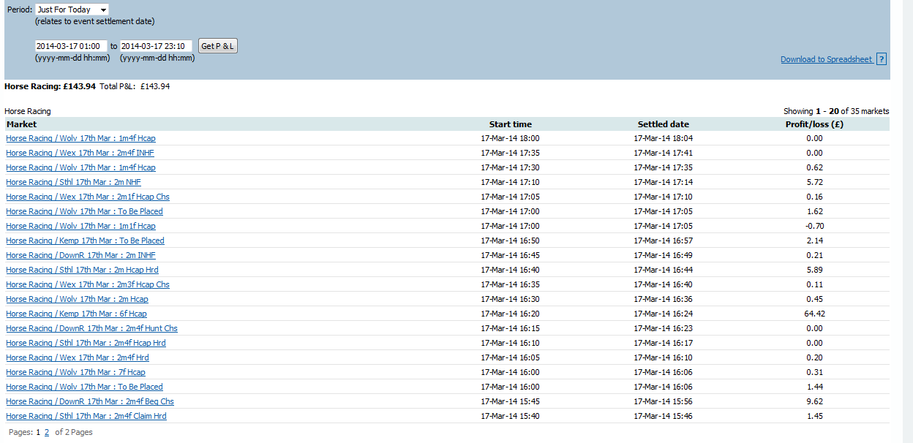Go to page 2 of results

(47, 432)
